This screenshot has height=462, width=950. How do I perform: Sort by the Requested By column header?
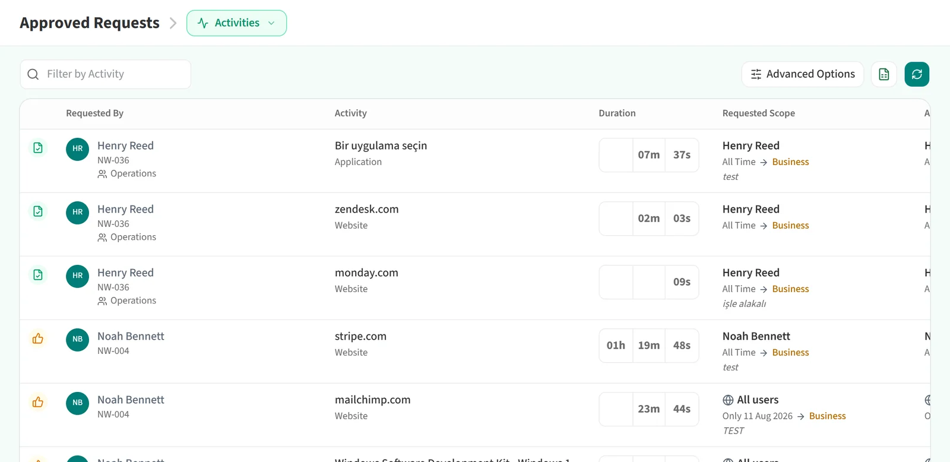point(95,113)
